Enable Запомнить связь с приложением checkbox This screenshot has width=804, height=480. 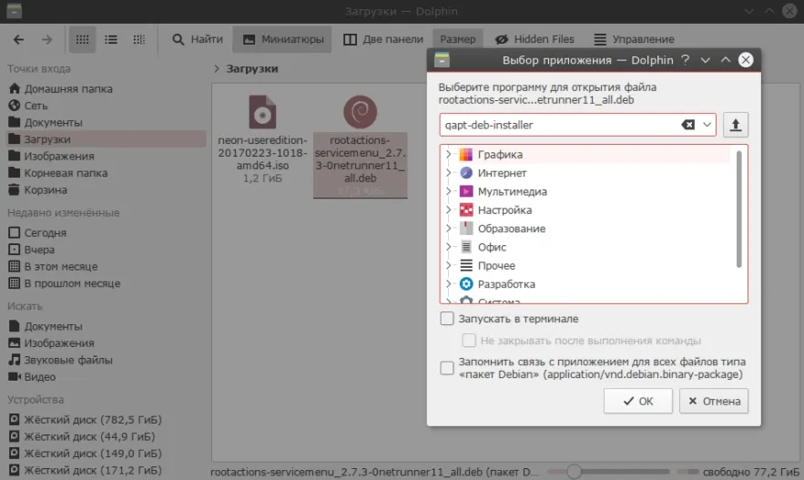pyautogui.click(x=447, y=368)
